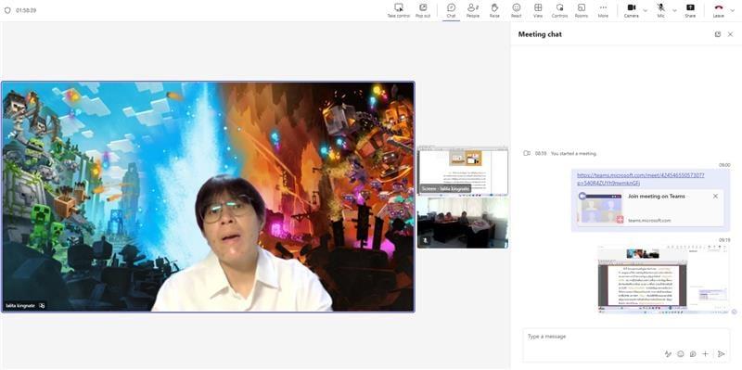
Task: Click the 'You started a meeting' notice
Action: (573, 153)
